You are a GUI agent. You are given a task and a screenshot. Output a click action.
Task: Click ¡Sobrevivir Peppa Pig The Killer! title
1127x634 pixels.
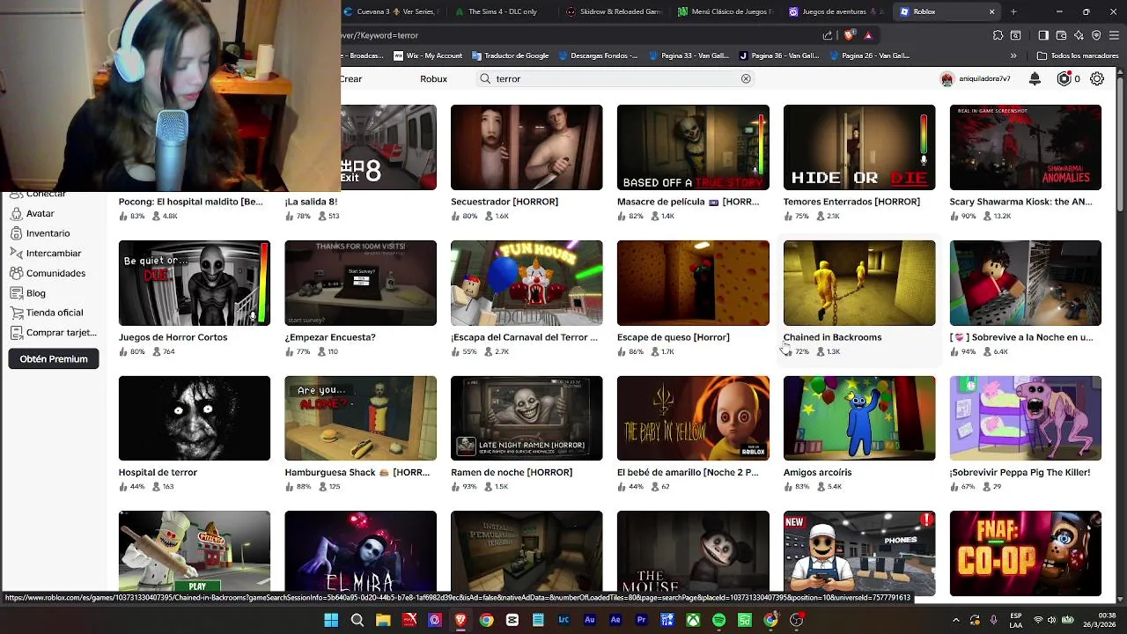click(x=1020, y=472)
